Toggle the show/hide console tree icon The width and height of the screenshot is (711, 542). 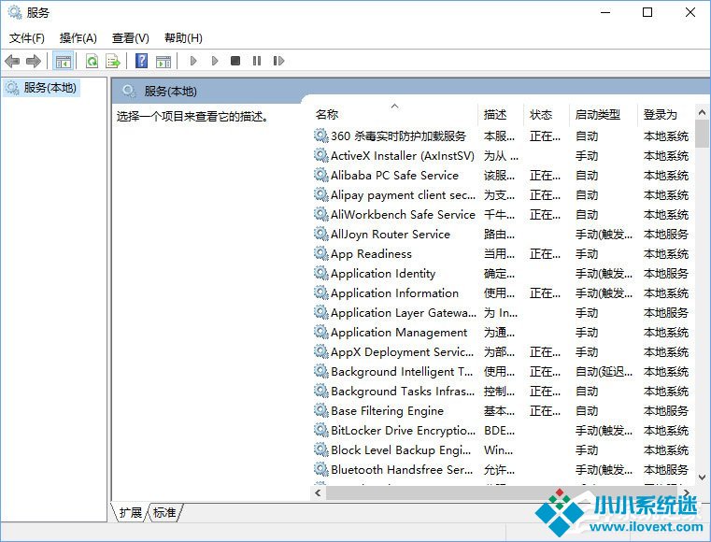click(63, 61)
